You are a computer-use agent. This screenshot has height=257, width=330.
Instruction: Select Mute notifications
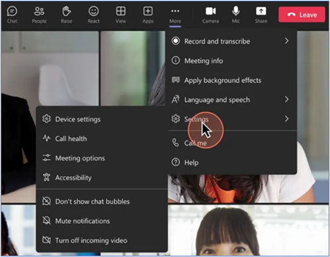coord(102,221)
